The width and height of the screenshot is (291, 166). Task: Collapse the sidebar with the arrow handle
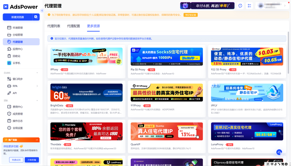click(42, 11)
